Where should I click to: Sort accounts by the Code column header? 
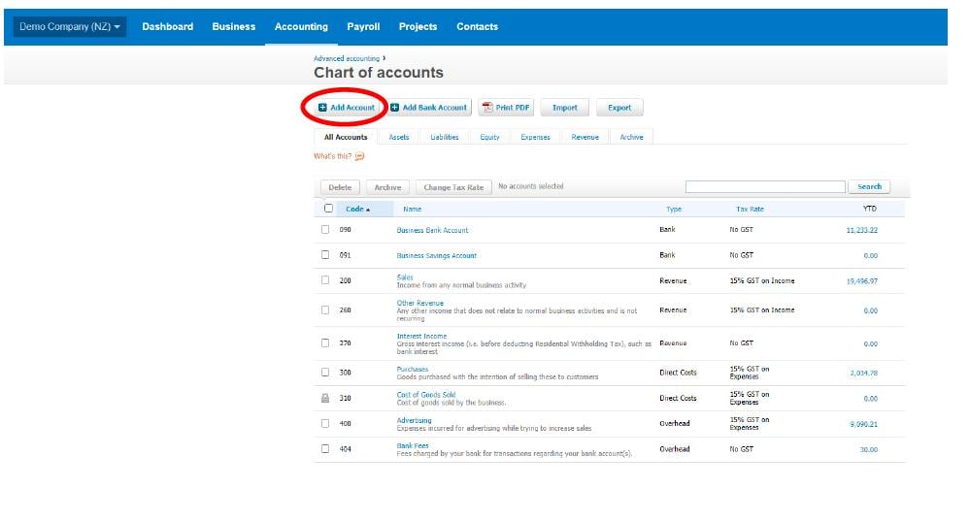click(x=356, y=209)
